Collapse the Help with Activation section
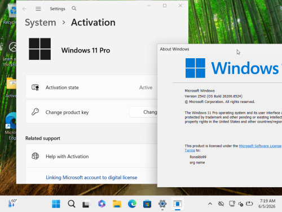 [x=91, y=156]
